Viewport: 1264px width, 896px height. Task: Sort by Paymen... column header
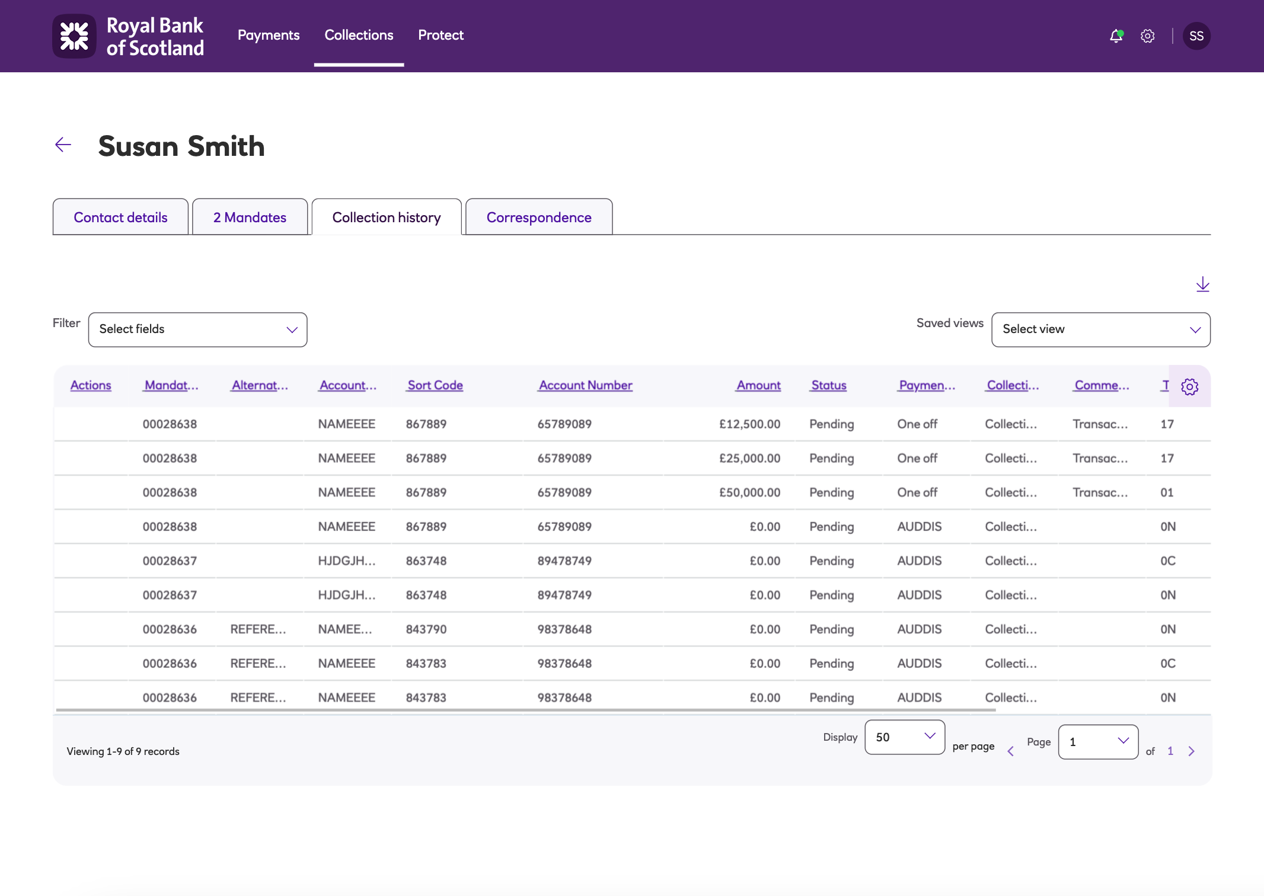(927, 385)
